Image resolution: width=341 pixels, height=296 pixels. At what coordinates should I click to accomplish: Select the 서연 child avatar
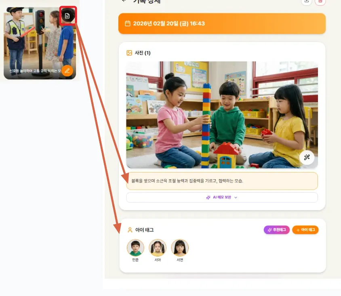tap(180, 248)
